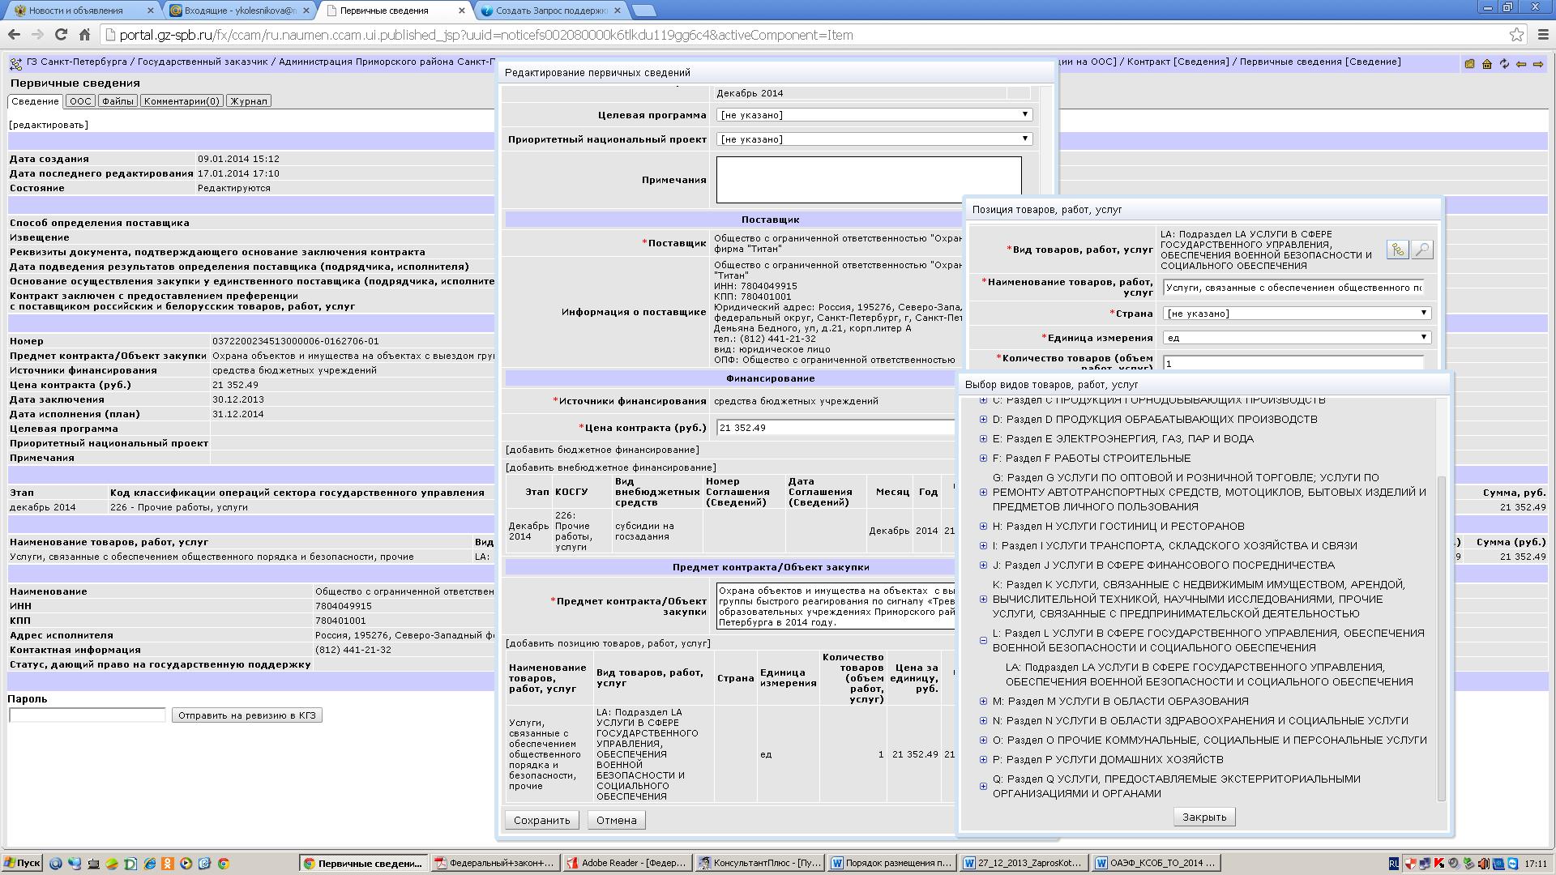1556x875 pixels.
Task: Click the home icon in portal header
Action: (1487, 64)
